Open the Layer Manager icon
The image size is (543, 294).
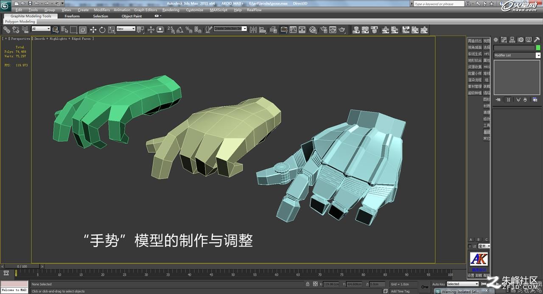pyautogui.click(x=274, y=29)
